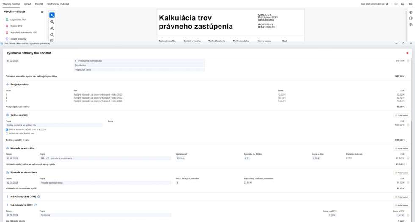The height and width of the screenshot is (222, 415).
Task: Add a record in Súdne poplatky section
Action: (x=401, y=115)
